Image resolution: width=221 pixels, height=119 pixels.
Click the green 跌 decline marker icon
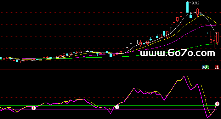click(x=207, y=67)
